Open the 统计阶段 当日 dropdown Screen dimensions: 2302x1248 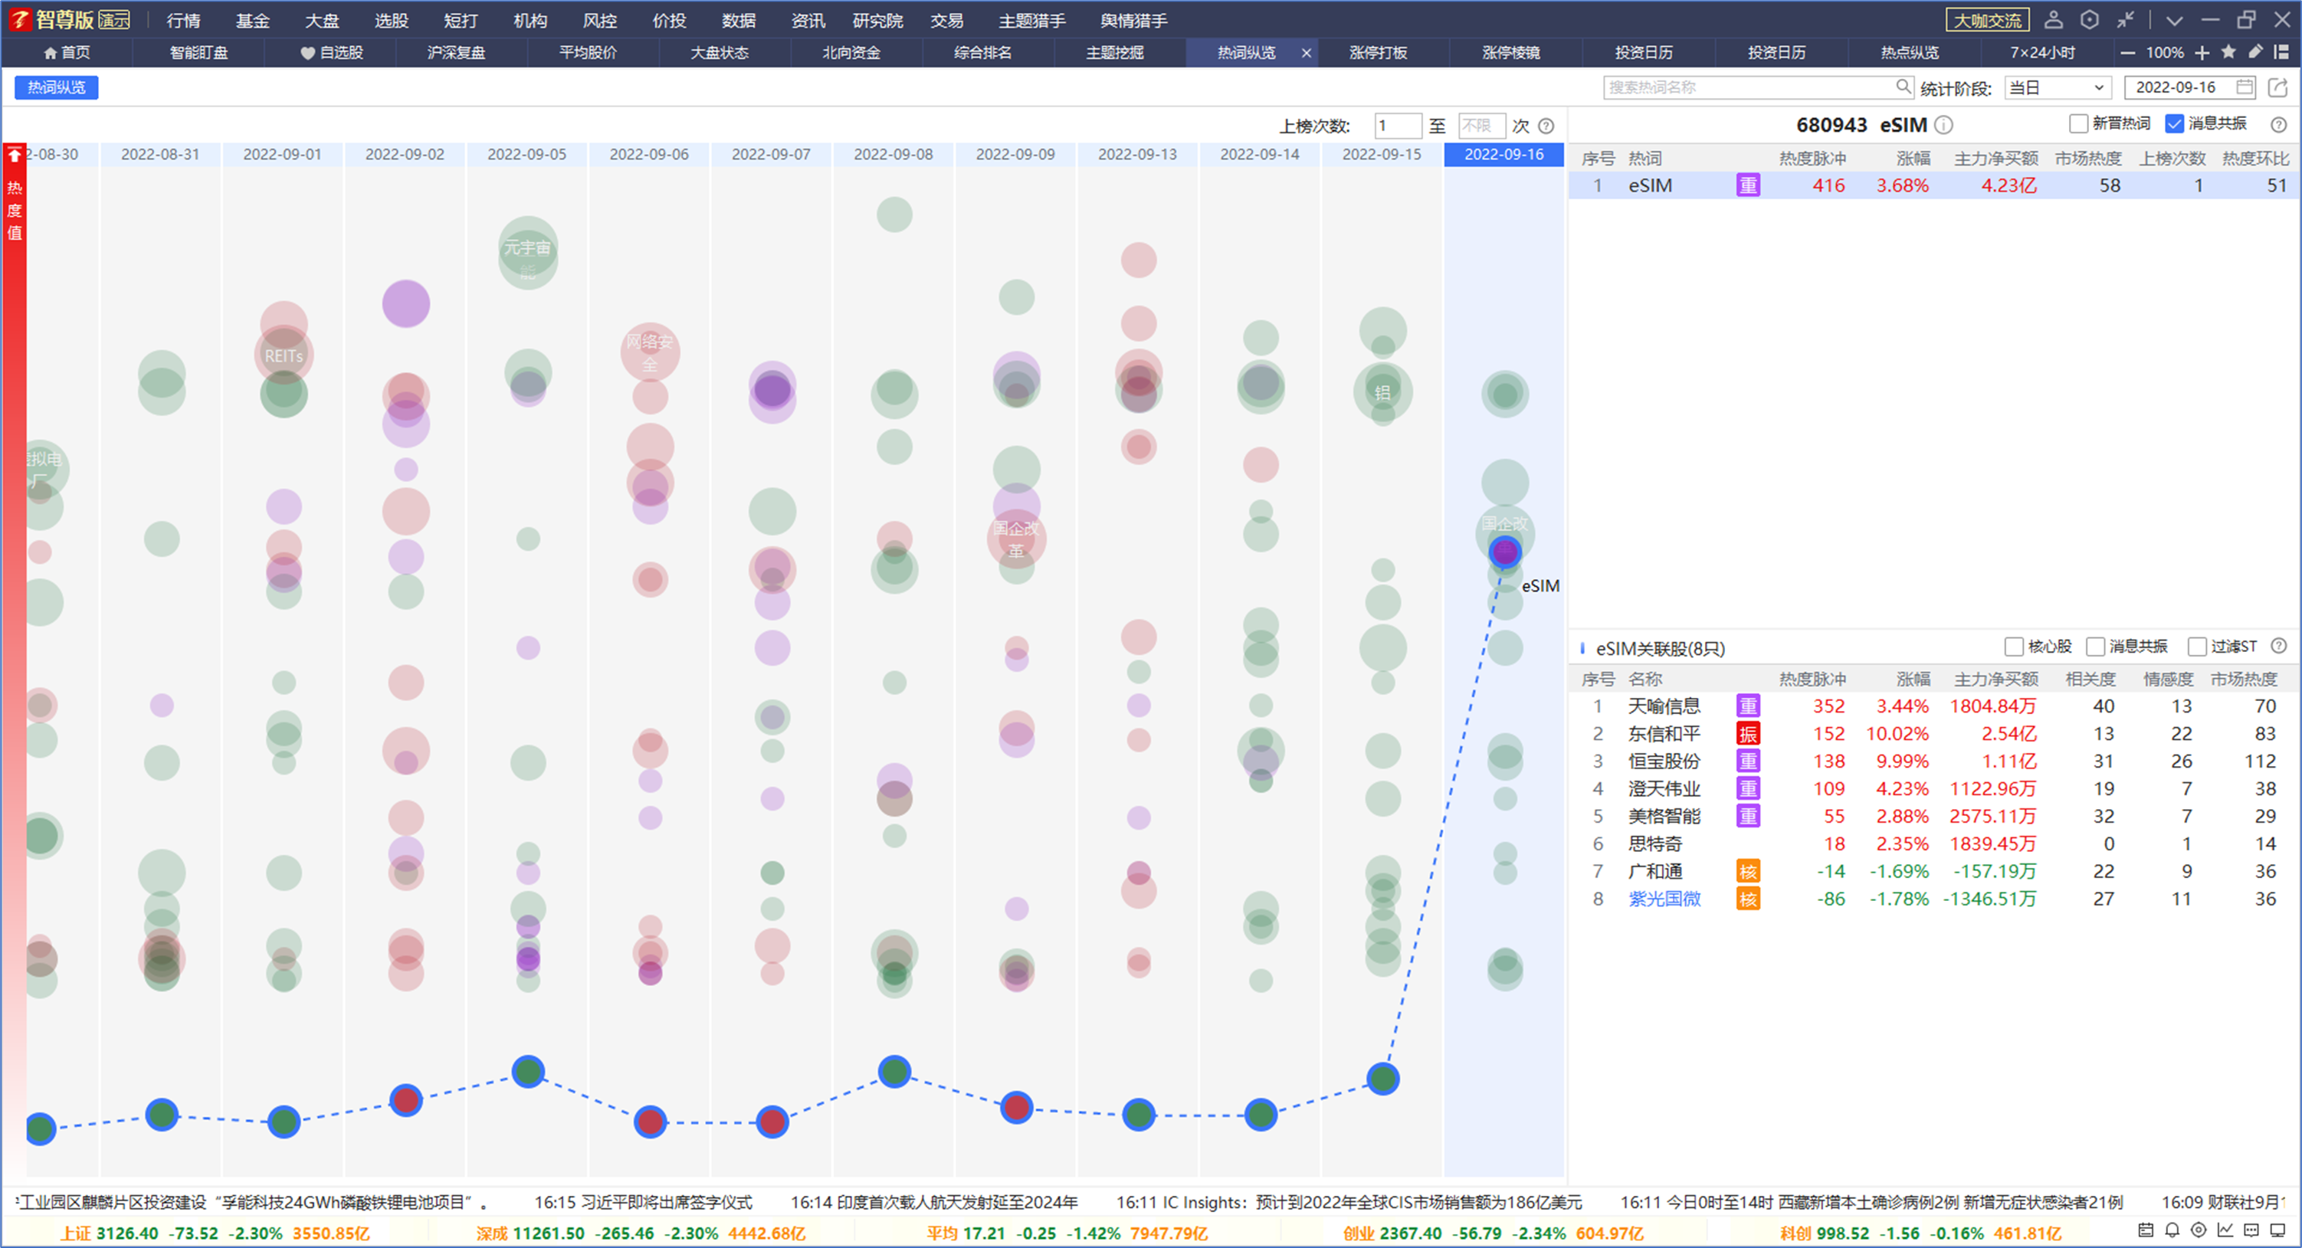2057,87
